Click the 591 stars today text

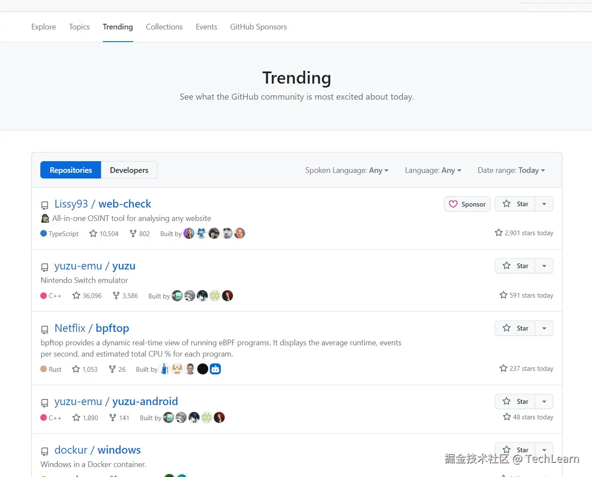[x=527, y=295]
